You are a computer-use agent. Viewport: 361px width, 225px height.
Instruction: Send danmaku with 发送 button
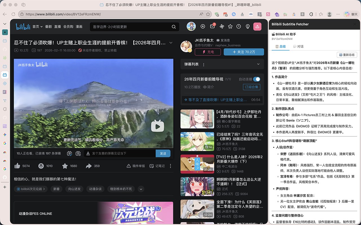(x=163, y=153)
